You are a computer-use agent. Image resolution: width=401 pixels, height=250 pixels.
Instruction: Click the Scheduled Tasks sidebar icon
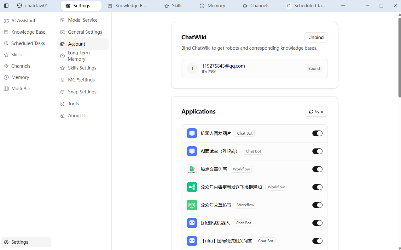tap(6, 43)
